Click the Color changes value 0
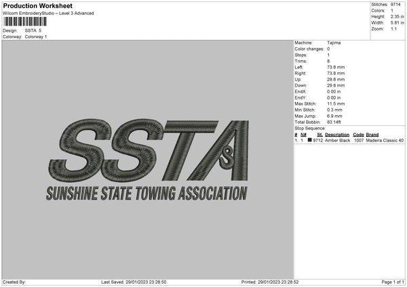This screenshot has height=287, width=407. 328,49
